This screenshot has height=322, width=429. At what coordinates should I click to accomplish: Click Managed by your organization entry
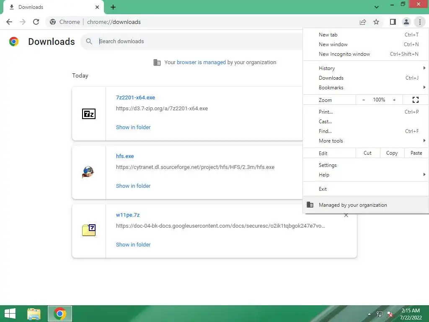(366, 205)
